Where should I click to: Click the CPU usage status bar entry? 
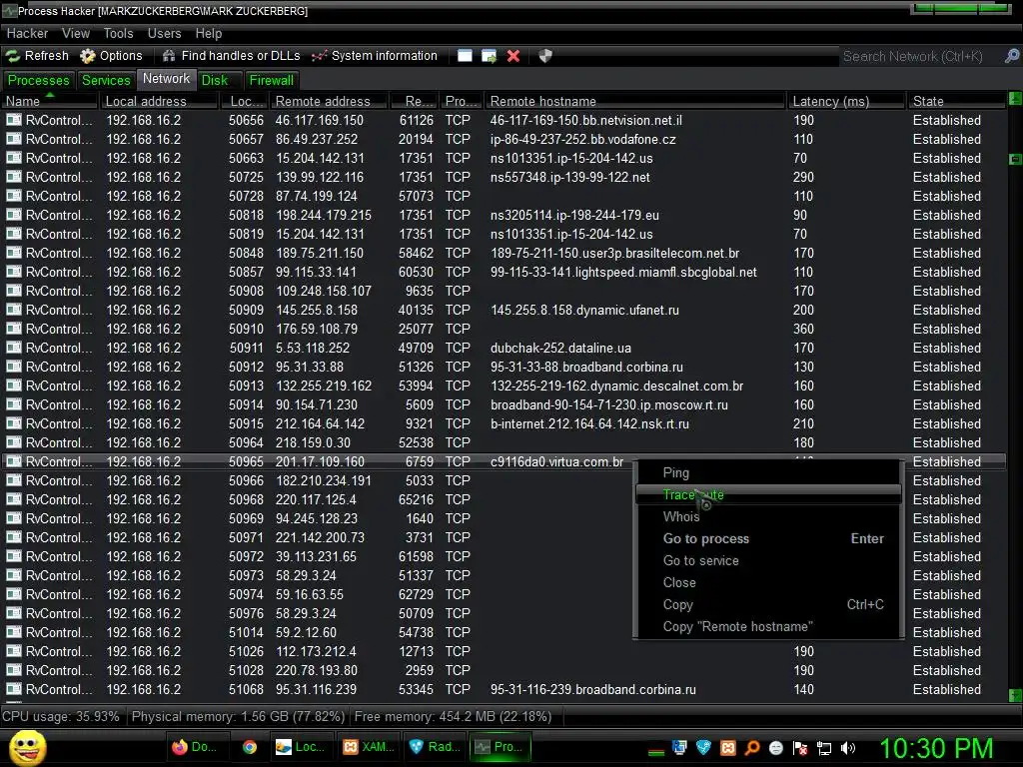61,716
